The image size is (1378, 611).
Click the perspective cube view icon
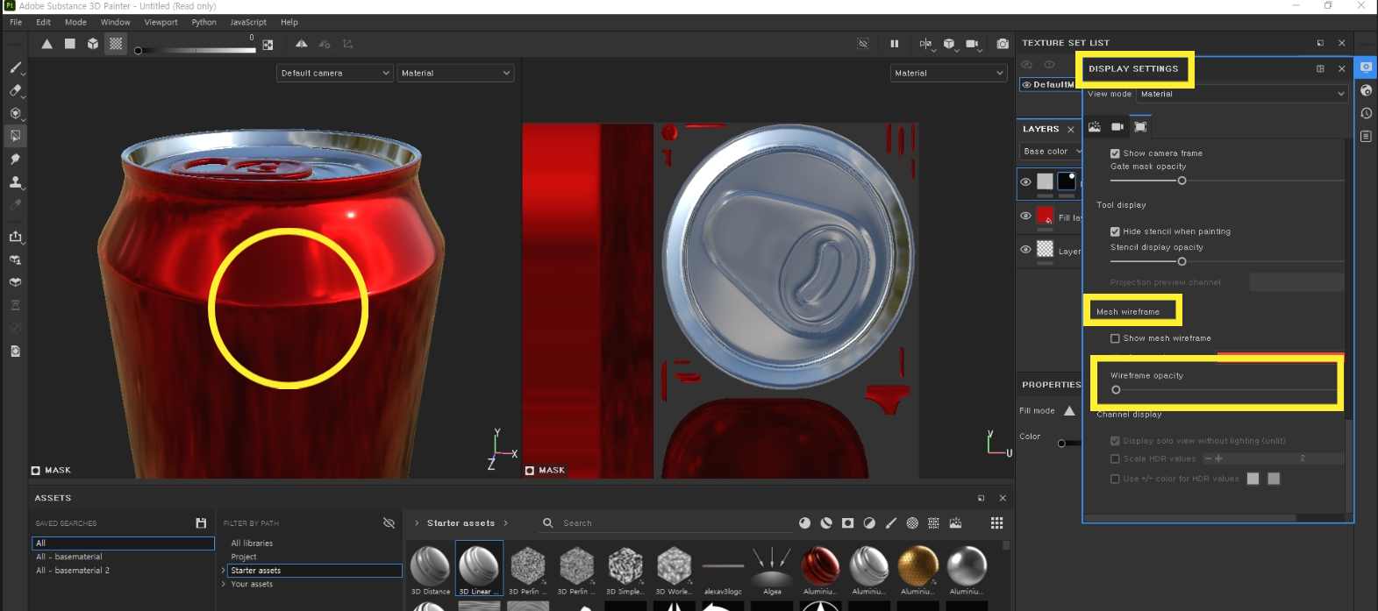[x=948, y=44]
